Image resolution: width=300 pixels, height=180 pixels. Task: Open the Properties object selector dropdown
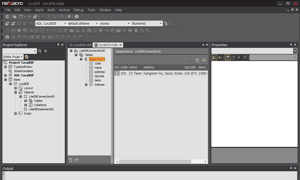(x=295, y=51)
